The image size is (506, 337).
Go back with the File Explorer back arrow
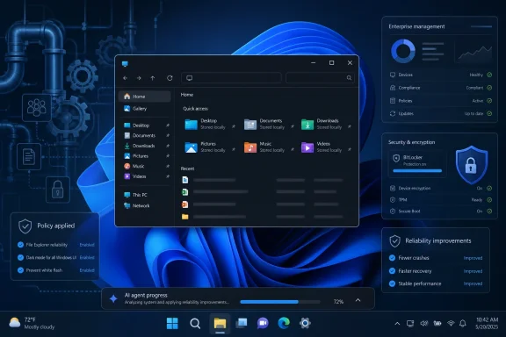click(126, 78)
